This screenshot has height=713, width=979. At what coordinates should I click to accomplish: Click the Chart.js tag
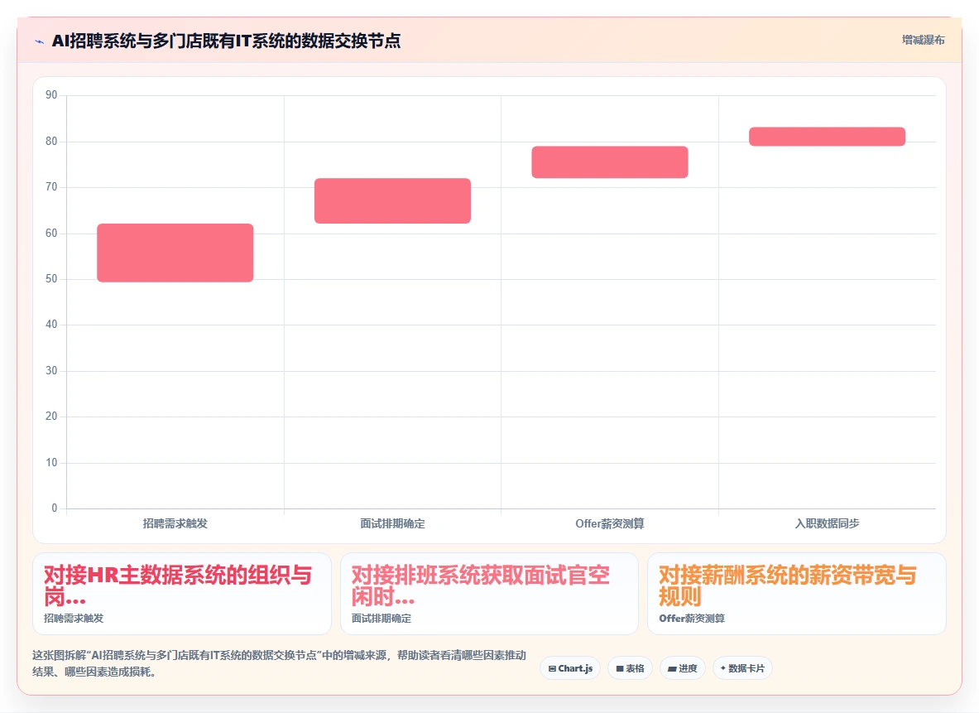[x=570, y=668]
